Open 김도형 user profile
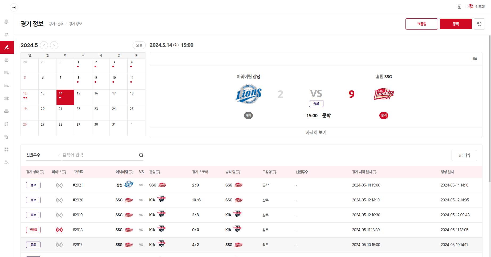Viewport: 491px width, 257px height. pyautogui.click(x=477, y=7)
